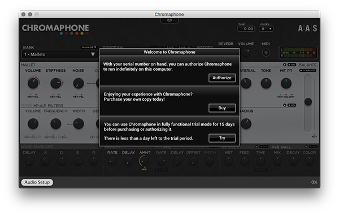Adjust the LFO Offset knob
Image resolution: width=339 pixels, height=215 pixels.
point(193,161)
